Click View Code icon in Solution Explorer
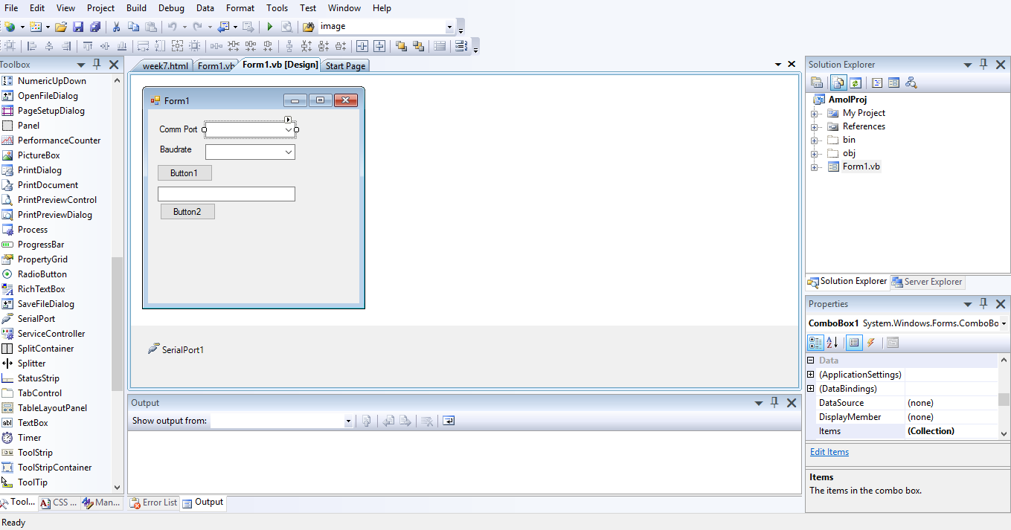 coord(876,83)
